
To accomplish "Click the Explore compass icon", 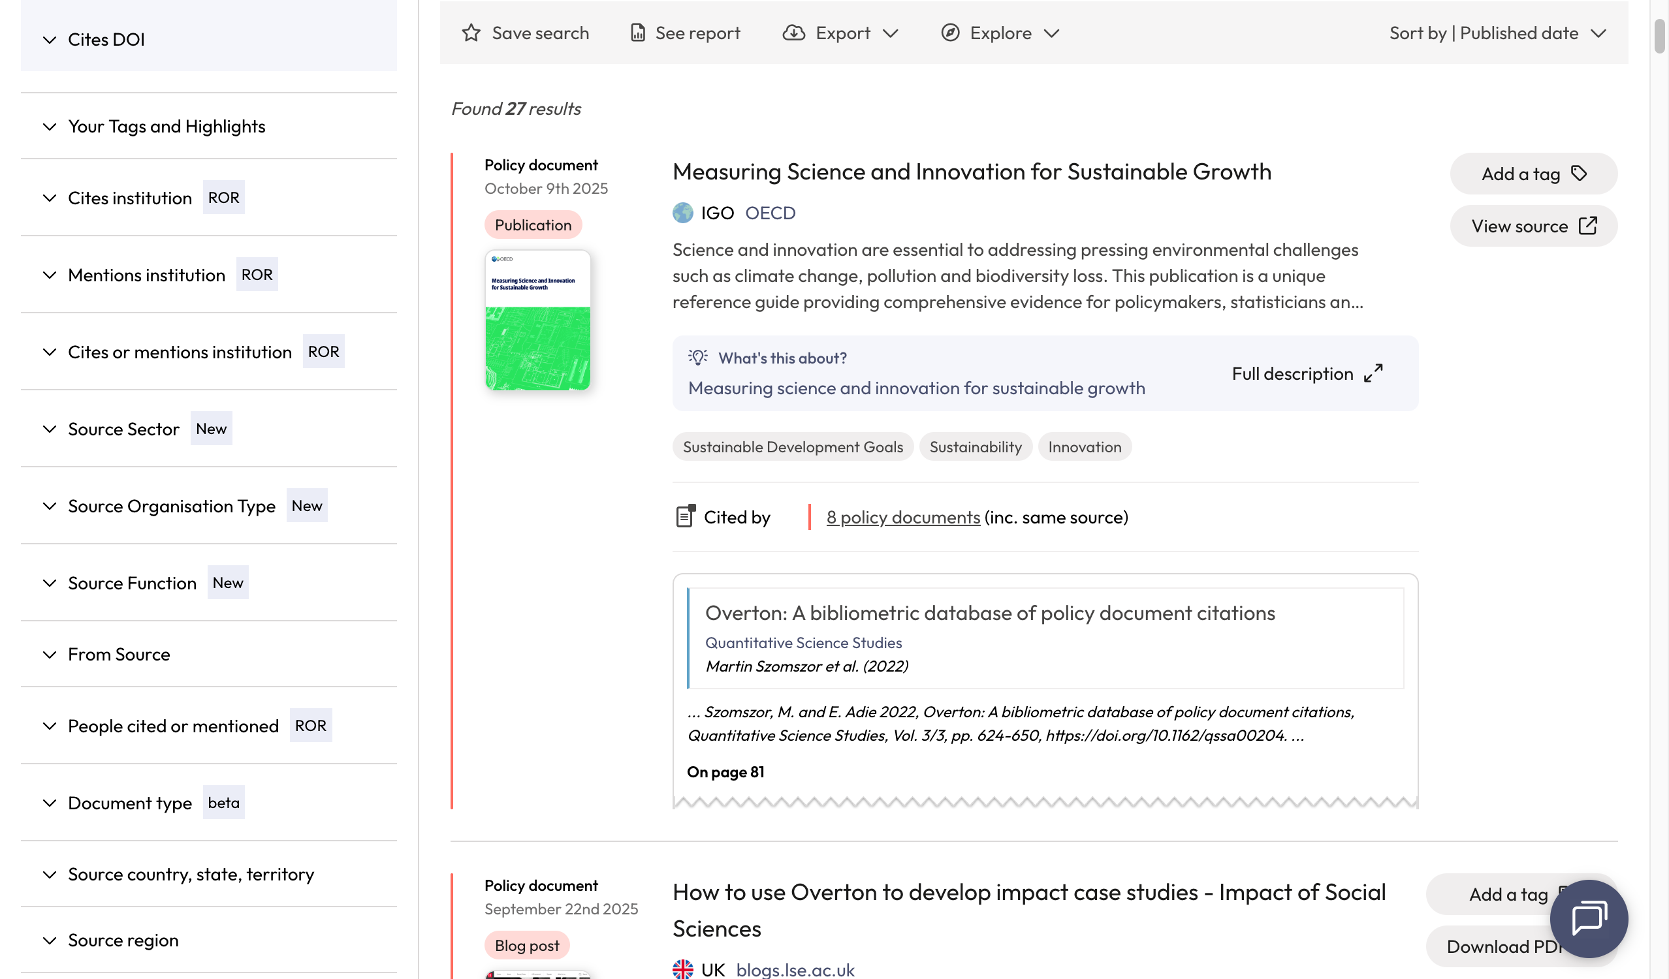I will [951, 33].
